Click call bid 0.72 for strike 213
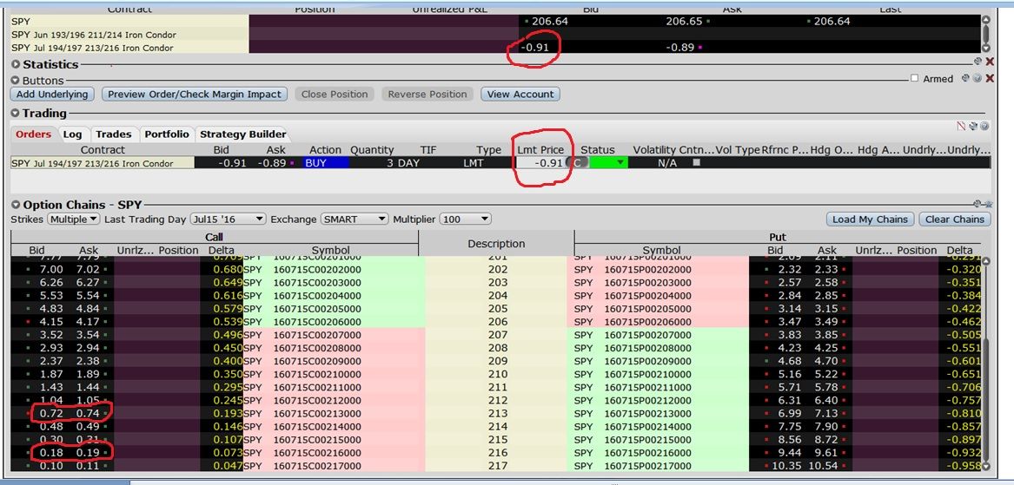Image resolution: width=1014 pixels, height=485 pixels. pos(50,413)
